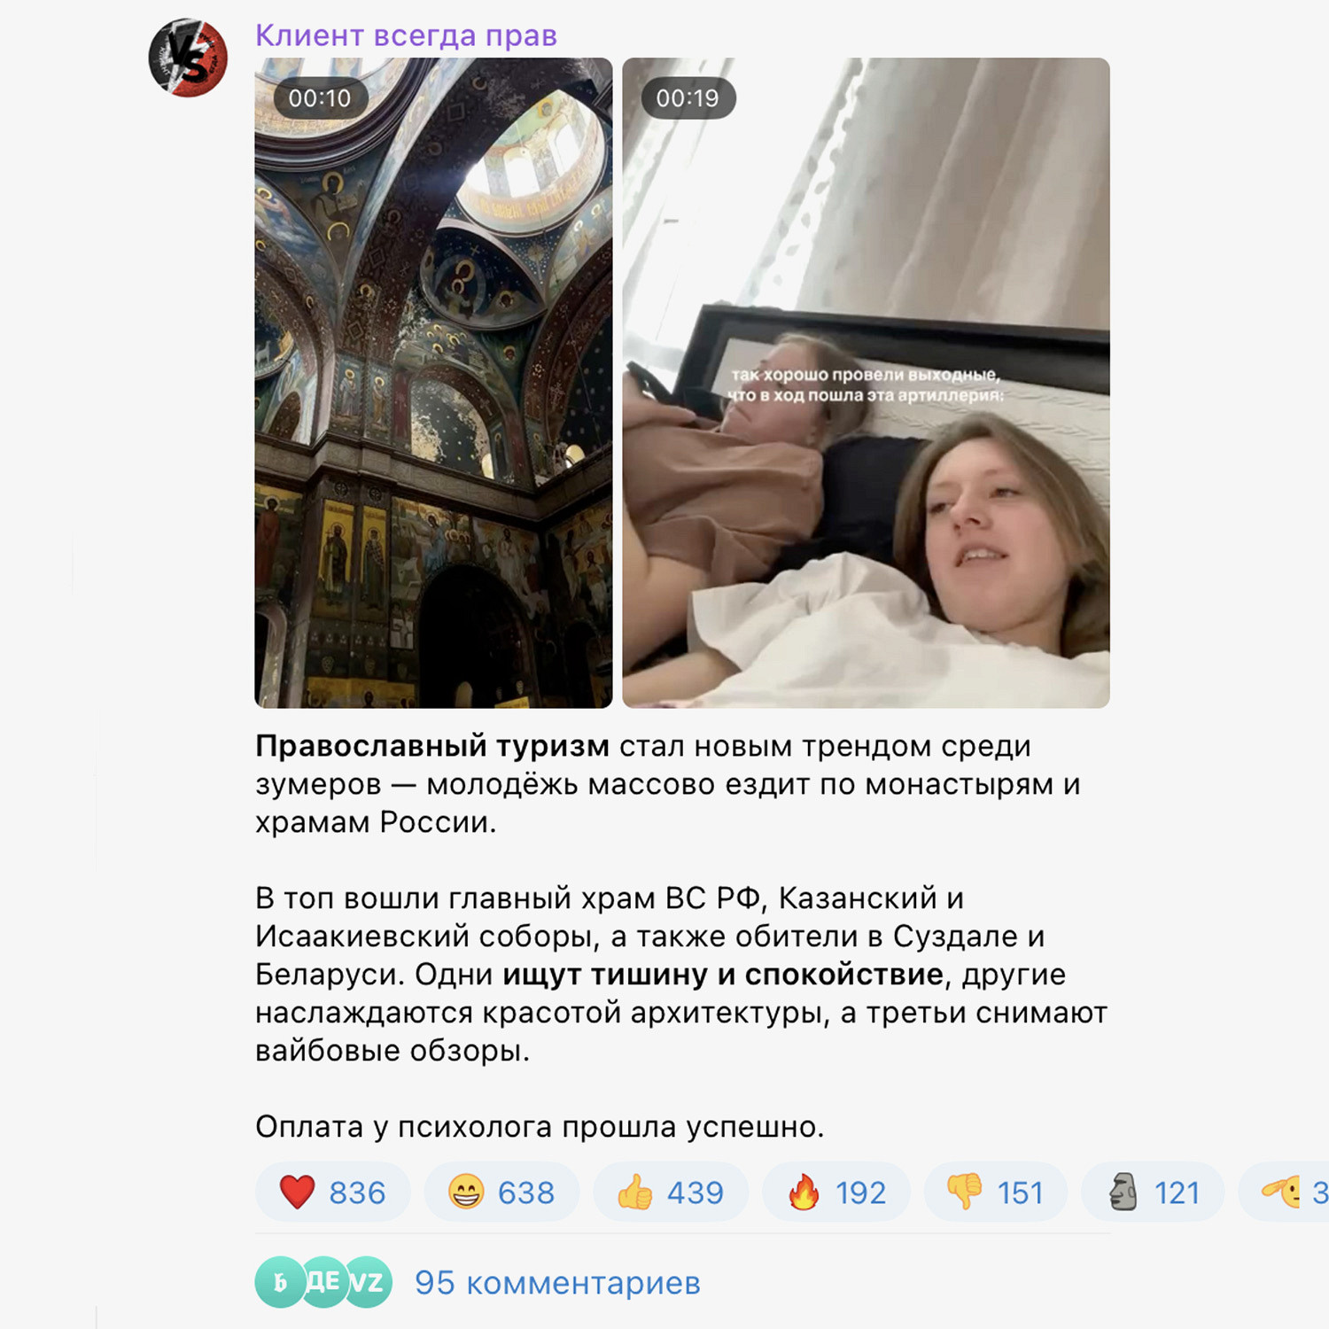Click the partially visible saluting face reaction

tap(1284, 1192)
